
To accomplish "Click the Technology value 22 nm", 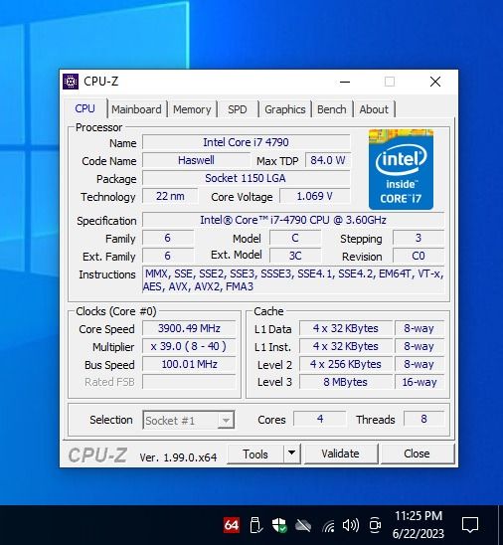I will [170, 196].
